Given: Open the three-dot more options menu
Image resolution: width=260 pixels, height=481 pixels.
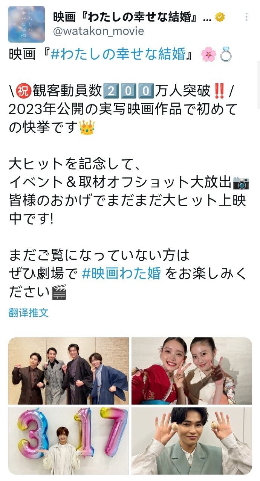Looking at the screenshot, I should pos(246,17).
